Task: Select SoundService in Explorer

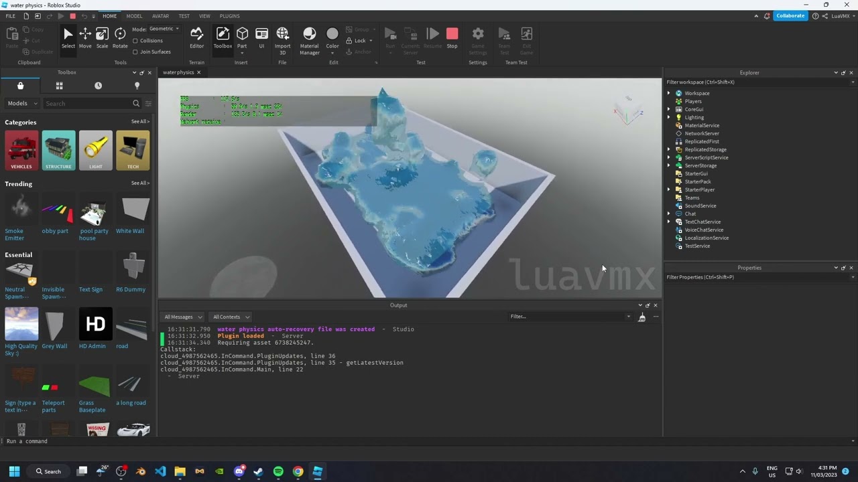Action: click(x=700, y=206)
